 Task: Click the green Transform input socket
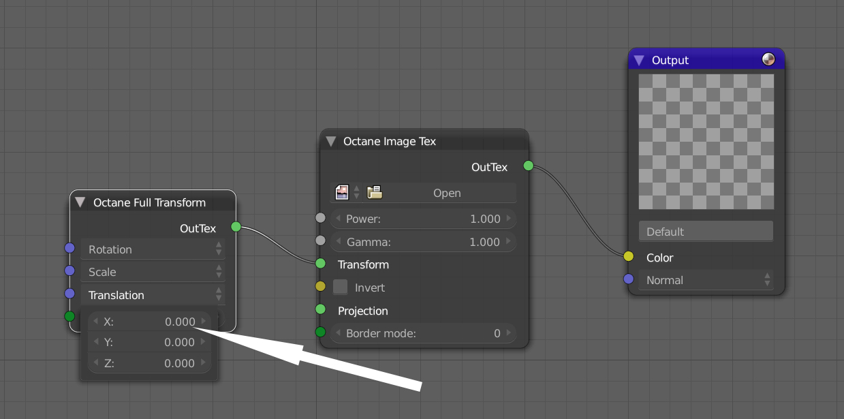point(321,264)
